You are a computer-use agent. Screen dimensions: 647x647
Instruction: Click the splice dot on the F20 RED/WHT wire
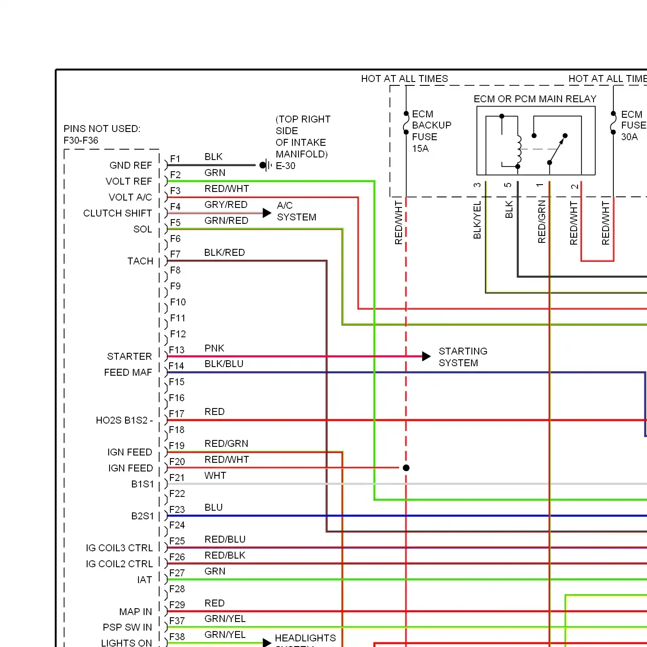[406, 468]
